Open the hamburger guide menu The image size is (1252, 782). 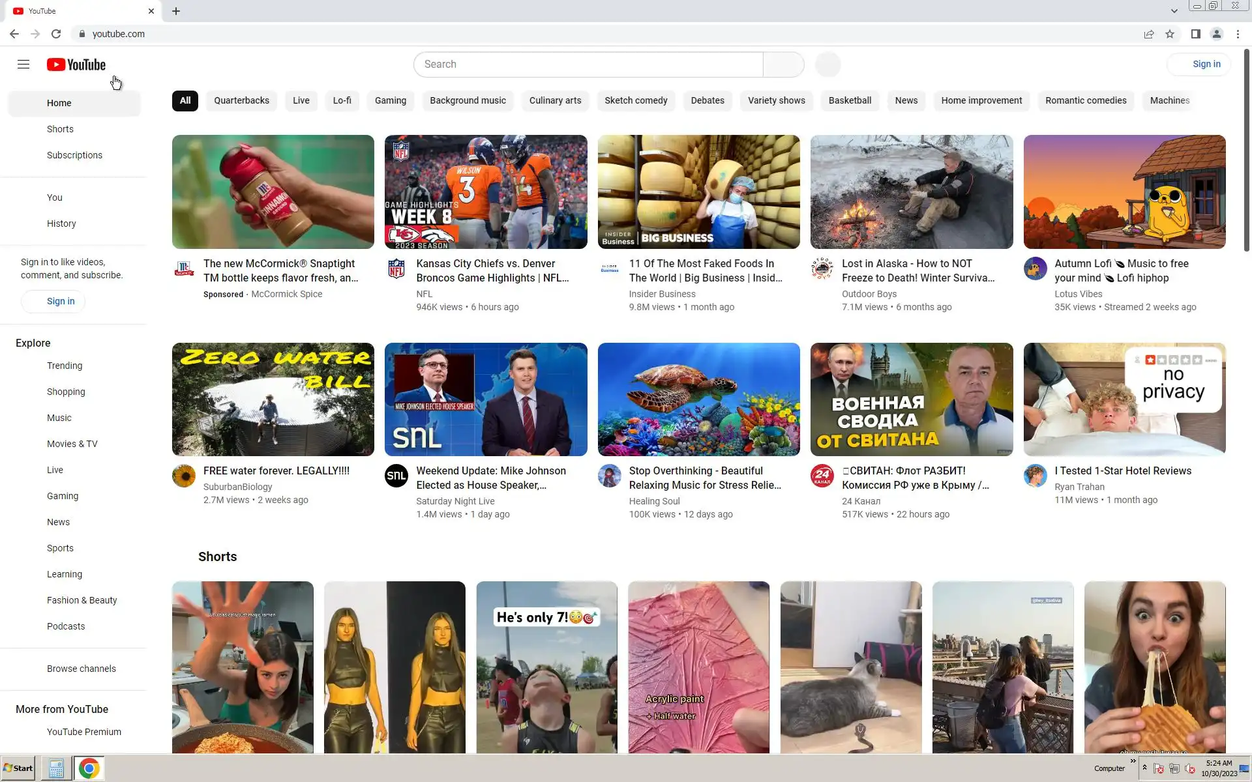click(x=23, y=64)
